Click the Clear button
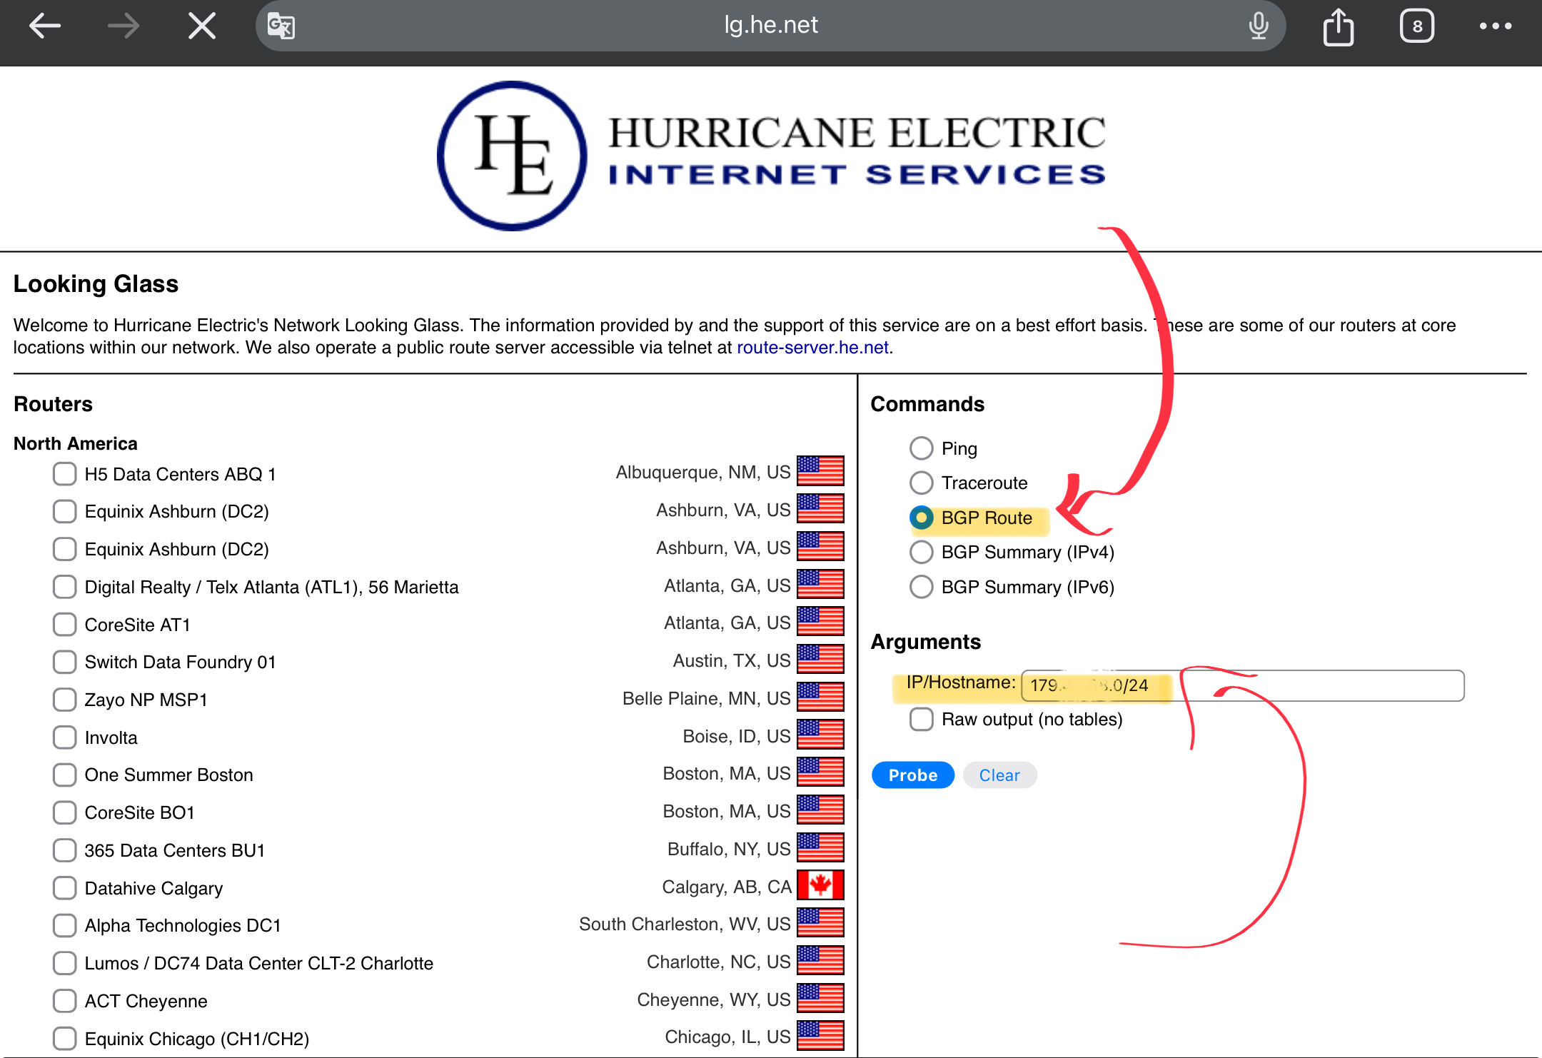1542x1058 pixels. tap(999, 775)
